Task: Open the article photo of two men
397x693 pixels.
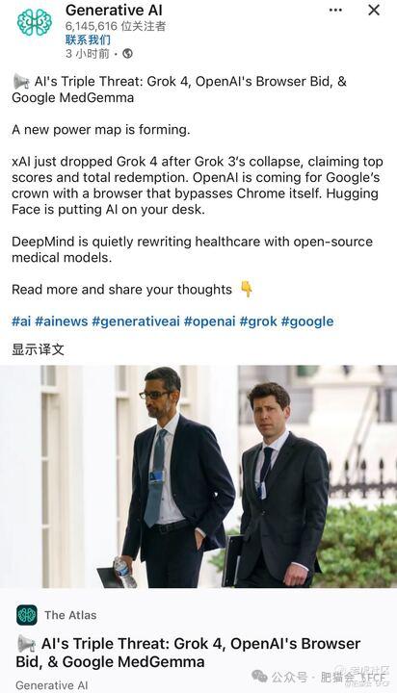Action: click(198, 476)
